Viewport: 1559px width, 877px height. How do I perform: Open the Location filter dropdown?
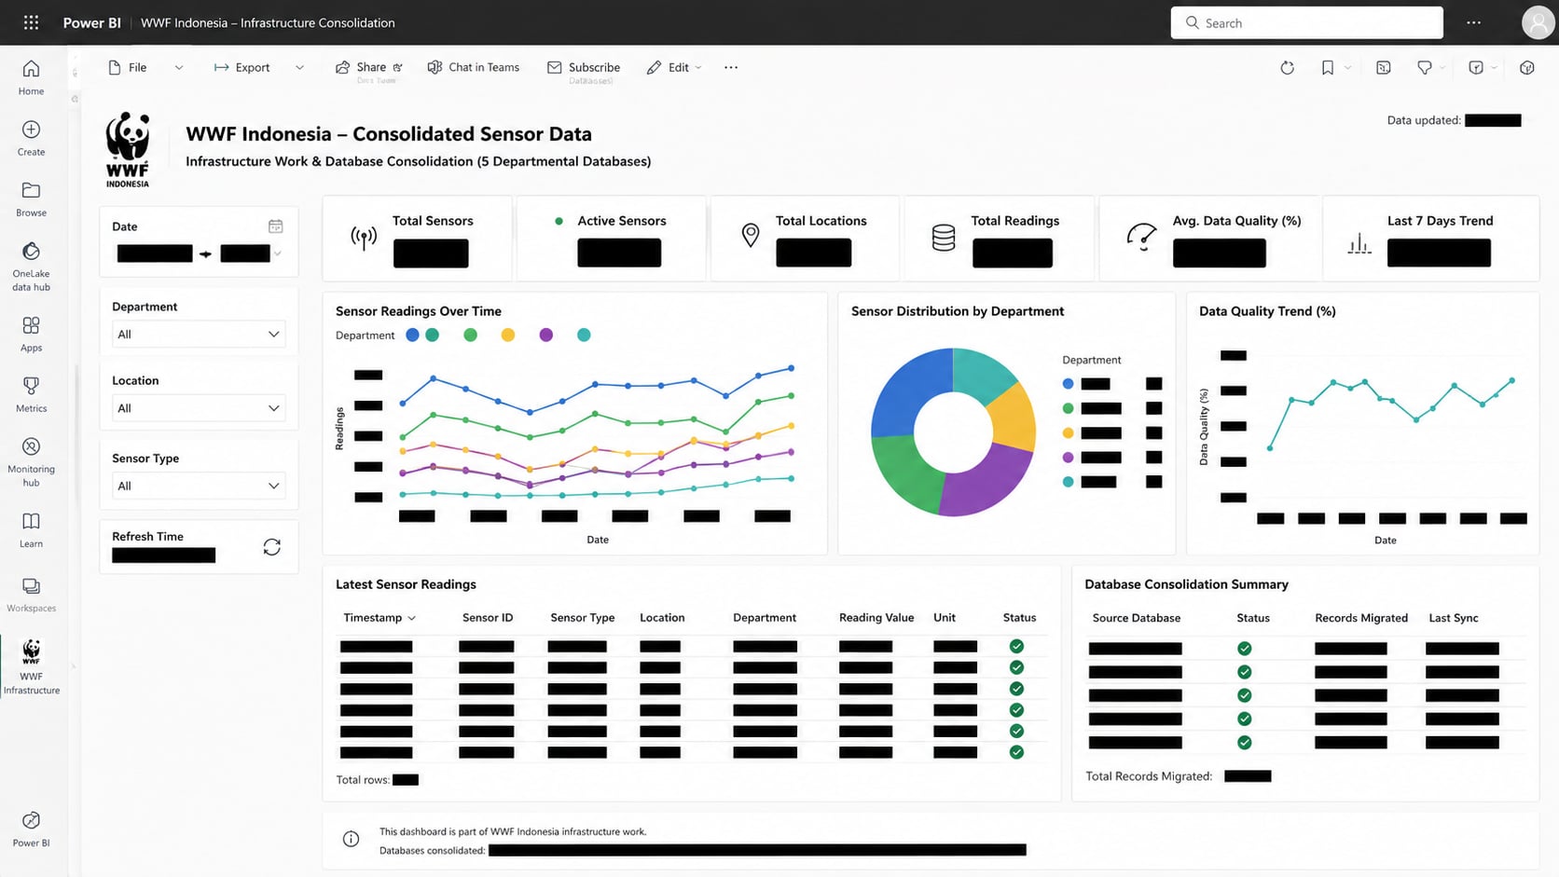coord(199,408)
